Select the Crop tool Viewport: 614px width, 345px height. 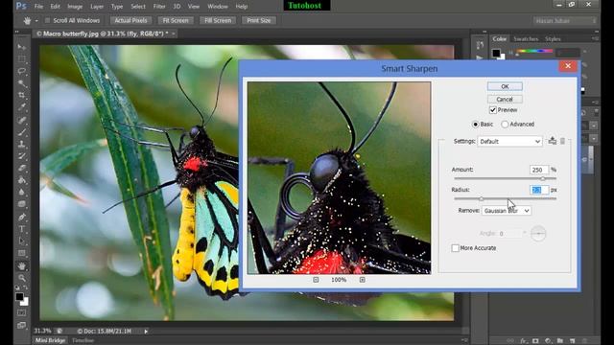pos(21,96)
